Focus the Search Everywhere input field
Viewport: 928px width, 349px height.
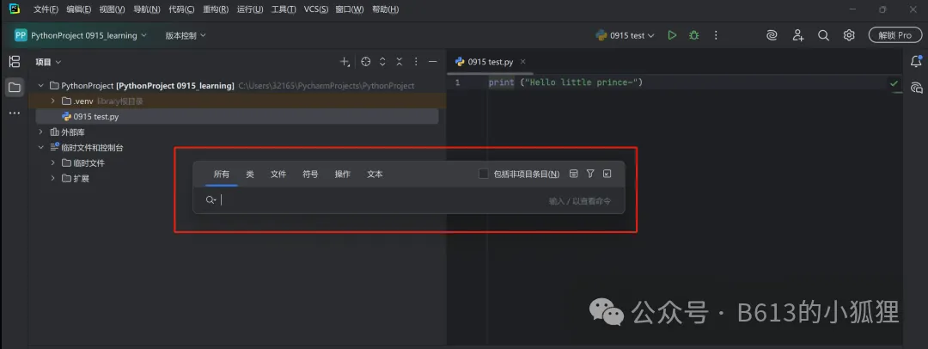(x=408, y=200)
